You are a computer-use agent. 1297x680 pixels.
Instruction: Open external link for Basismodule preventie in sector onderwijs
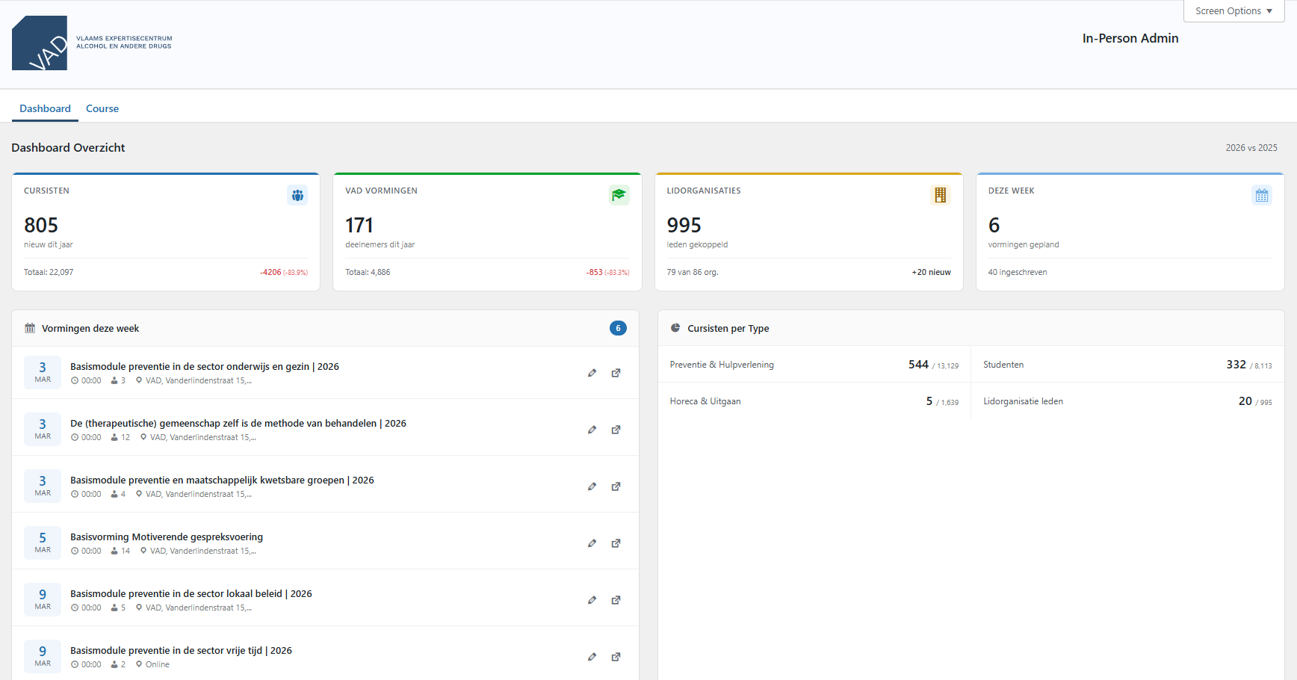(x=616, y=373)
